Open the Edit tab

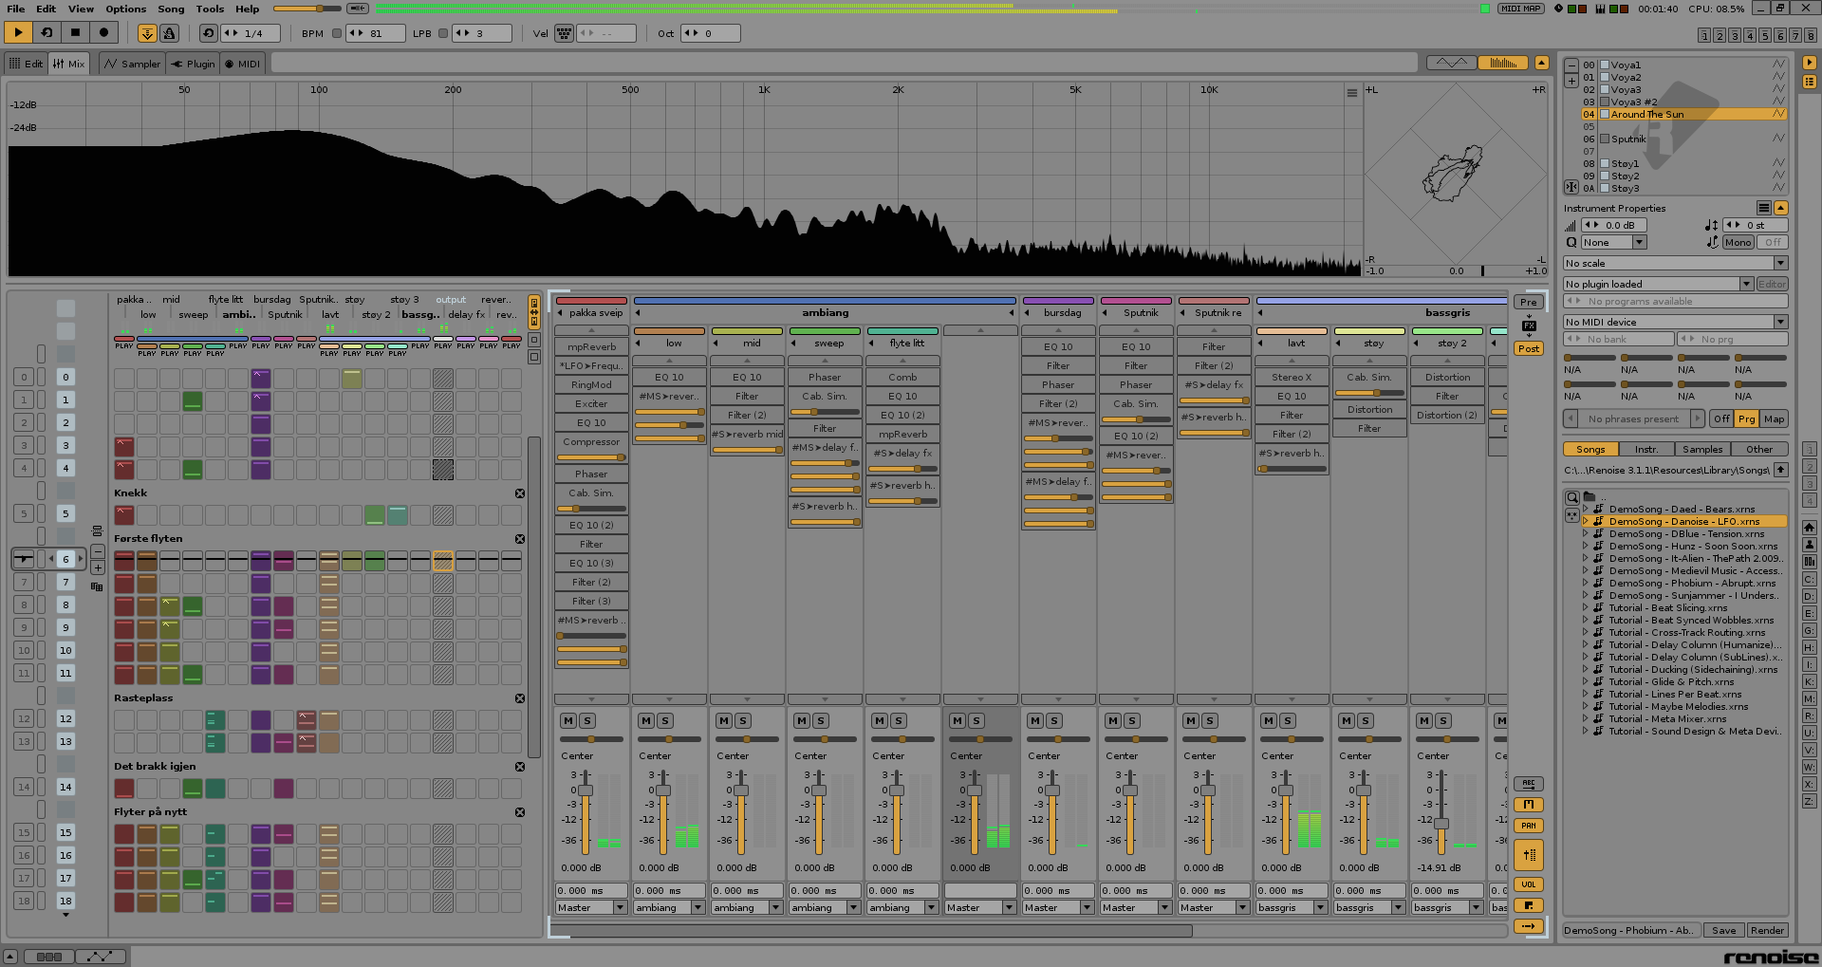(x=26, y=64)
